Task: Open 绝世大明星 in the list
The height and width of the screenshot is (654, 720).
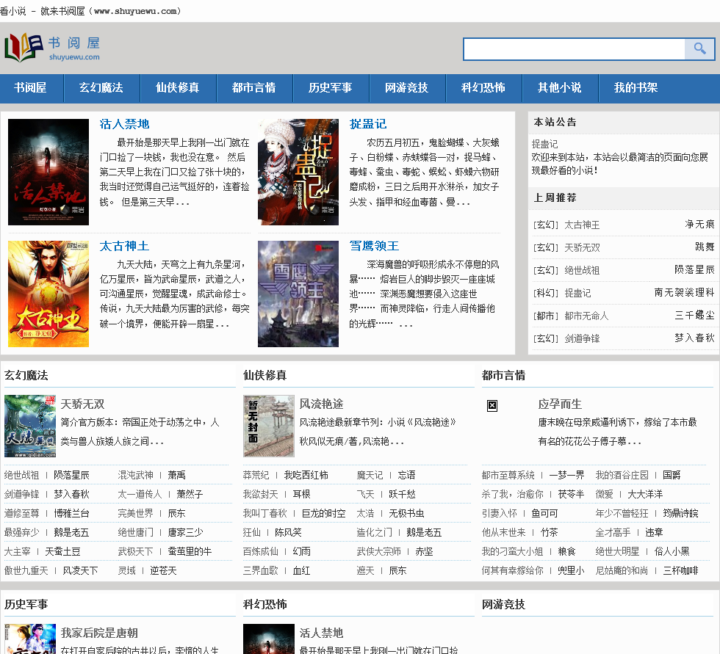Action: [x=618, y=551]
